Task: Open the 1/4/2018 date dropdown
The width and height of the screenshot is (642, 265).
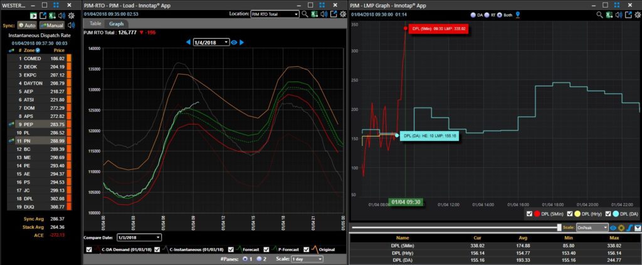Action: (x=212, y=42)
